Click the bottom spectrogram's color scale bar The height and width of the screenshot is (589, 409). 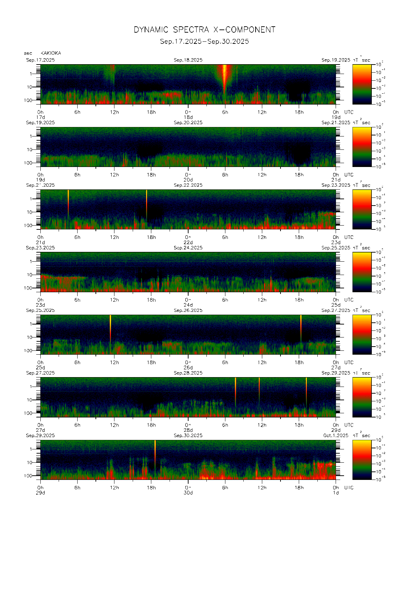point(362,460)
